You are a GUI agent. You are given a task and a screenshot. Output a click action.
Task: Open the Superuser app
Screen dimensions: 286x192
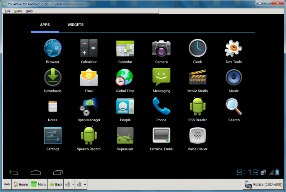(125, 136)
